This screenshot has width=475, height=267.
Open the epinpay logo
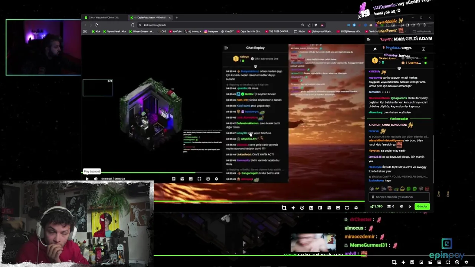pos(446,250)
